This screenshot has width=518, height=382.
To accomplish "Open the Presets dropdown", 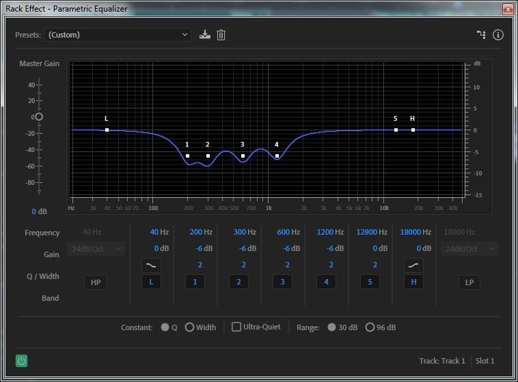I will [118, 35].
